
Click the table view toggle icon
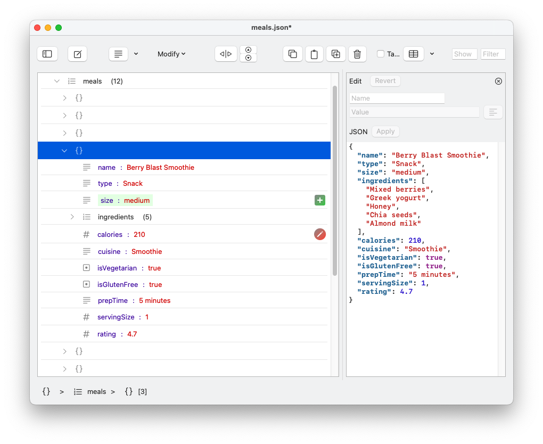(x=414, y=54)
